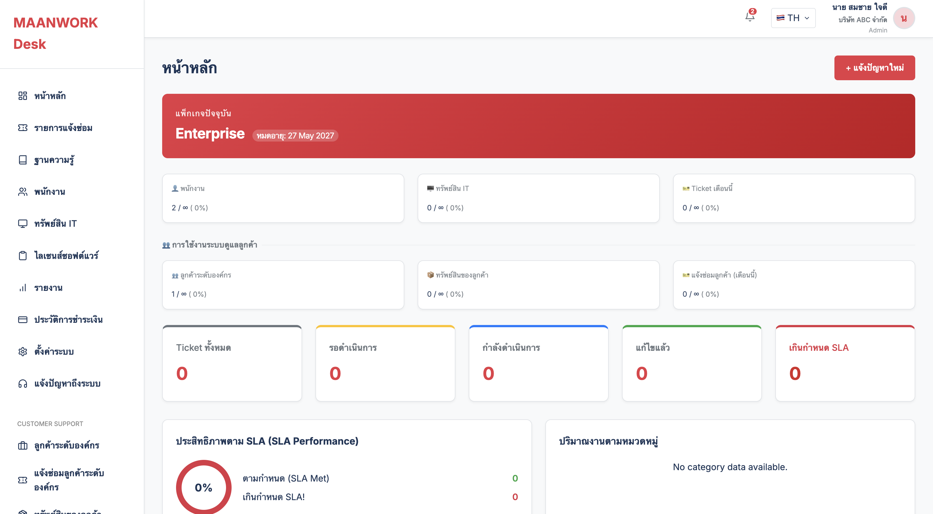The width and height of the screenshot is (933, 514).
Task: Click the บริษัท ABC จำกัด company name
Action: (x=863, y=19)
